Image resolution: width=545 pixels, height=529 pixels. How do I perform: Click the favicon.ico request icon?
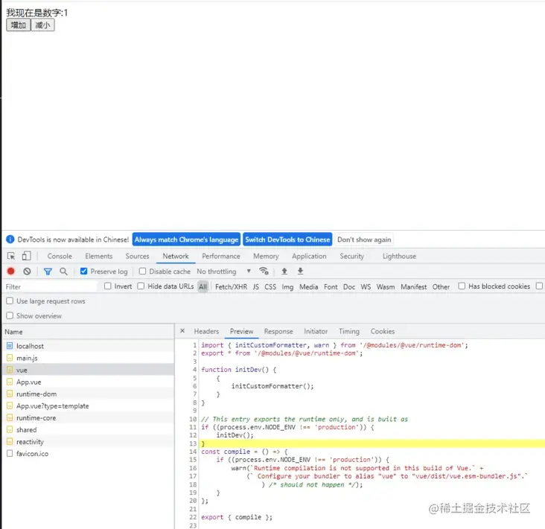(10, 454)
